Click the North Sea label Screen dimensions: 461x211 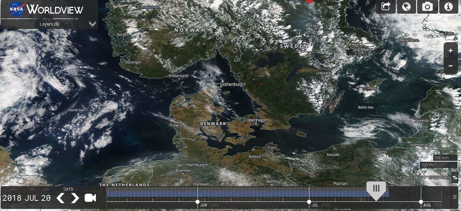(76, 110)
